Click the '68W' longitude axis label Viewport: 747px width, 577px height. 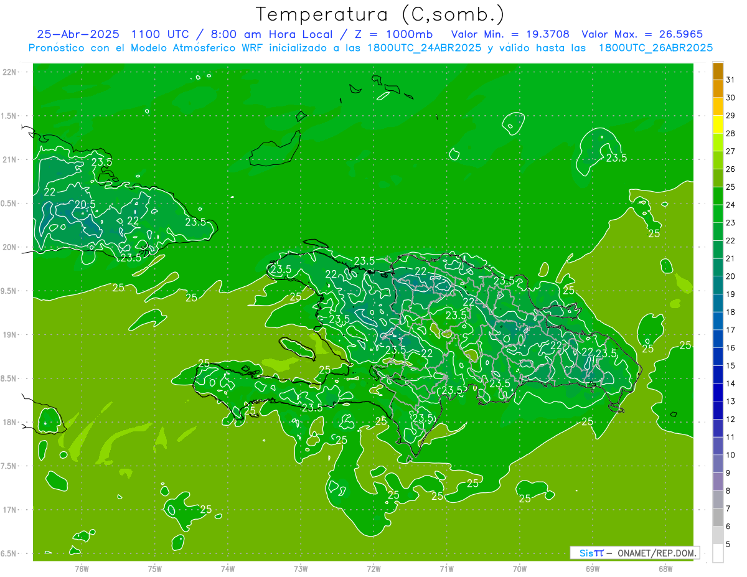[x=665, y=569]
